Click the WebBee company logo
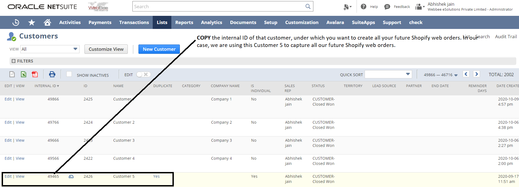 pos(98,7)
